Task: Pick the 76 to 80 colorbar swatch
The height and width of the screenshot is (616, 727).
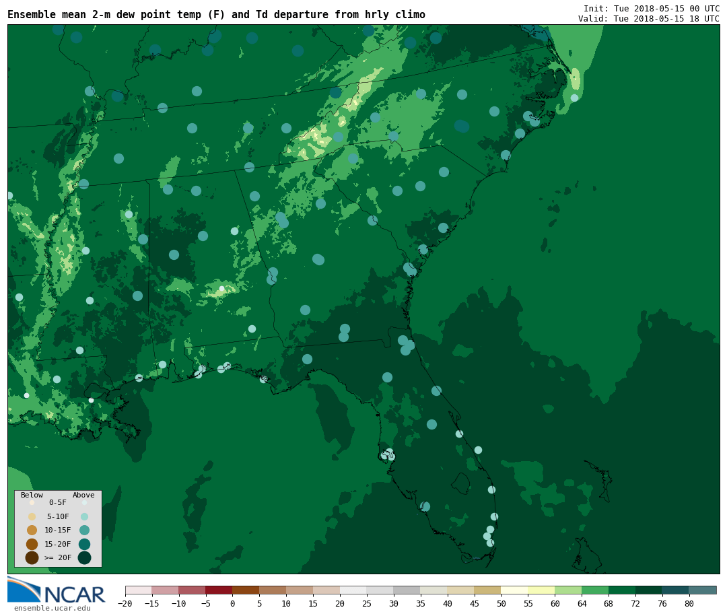Action: click(676, 590)
